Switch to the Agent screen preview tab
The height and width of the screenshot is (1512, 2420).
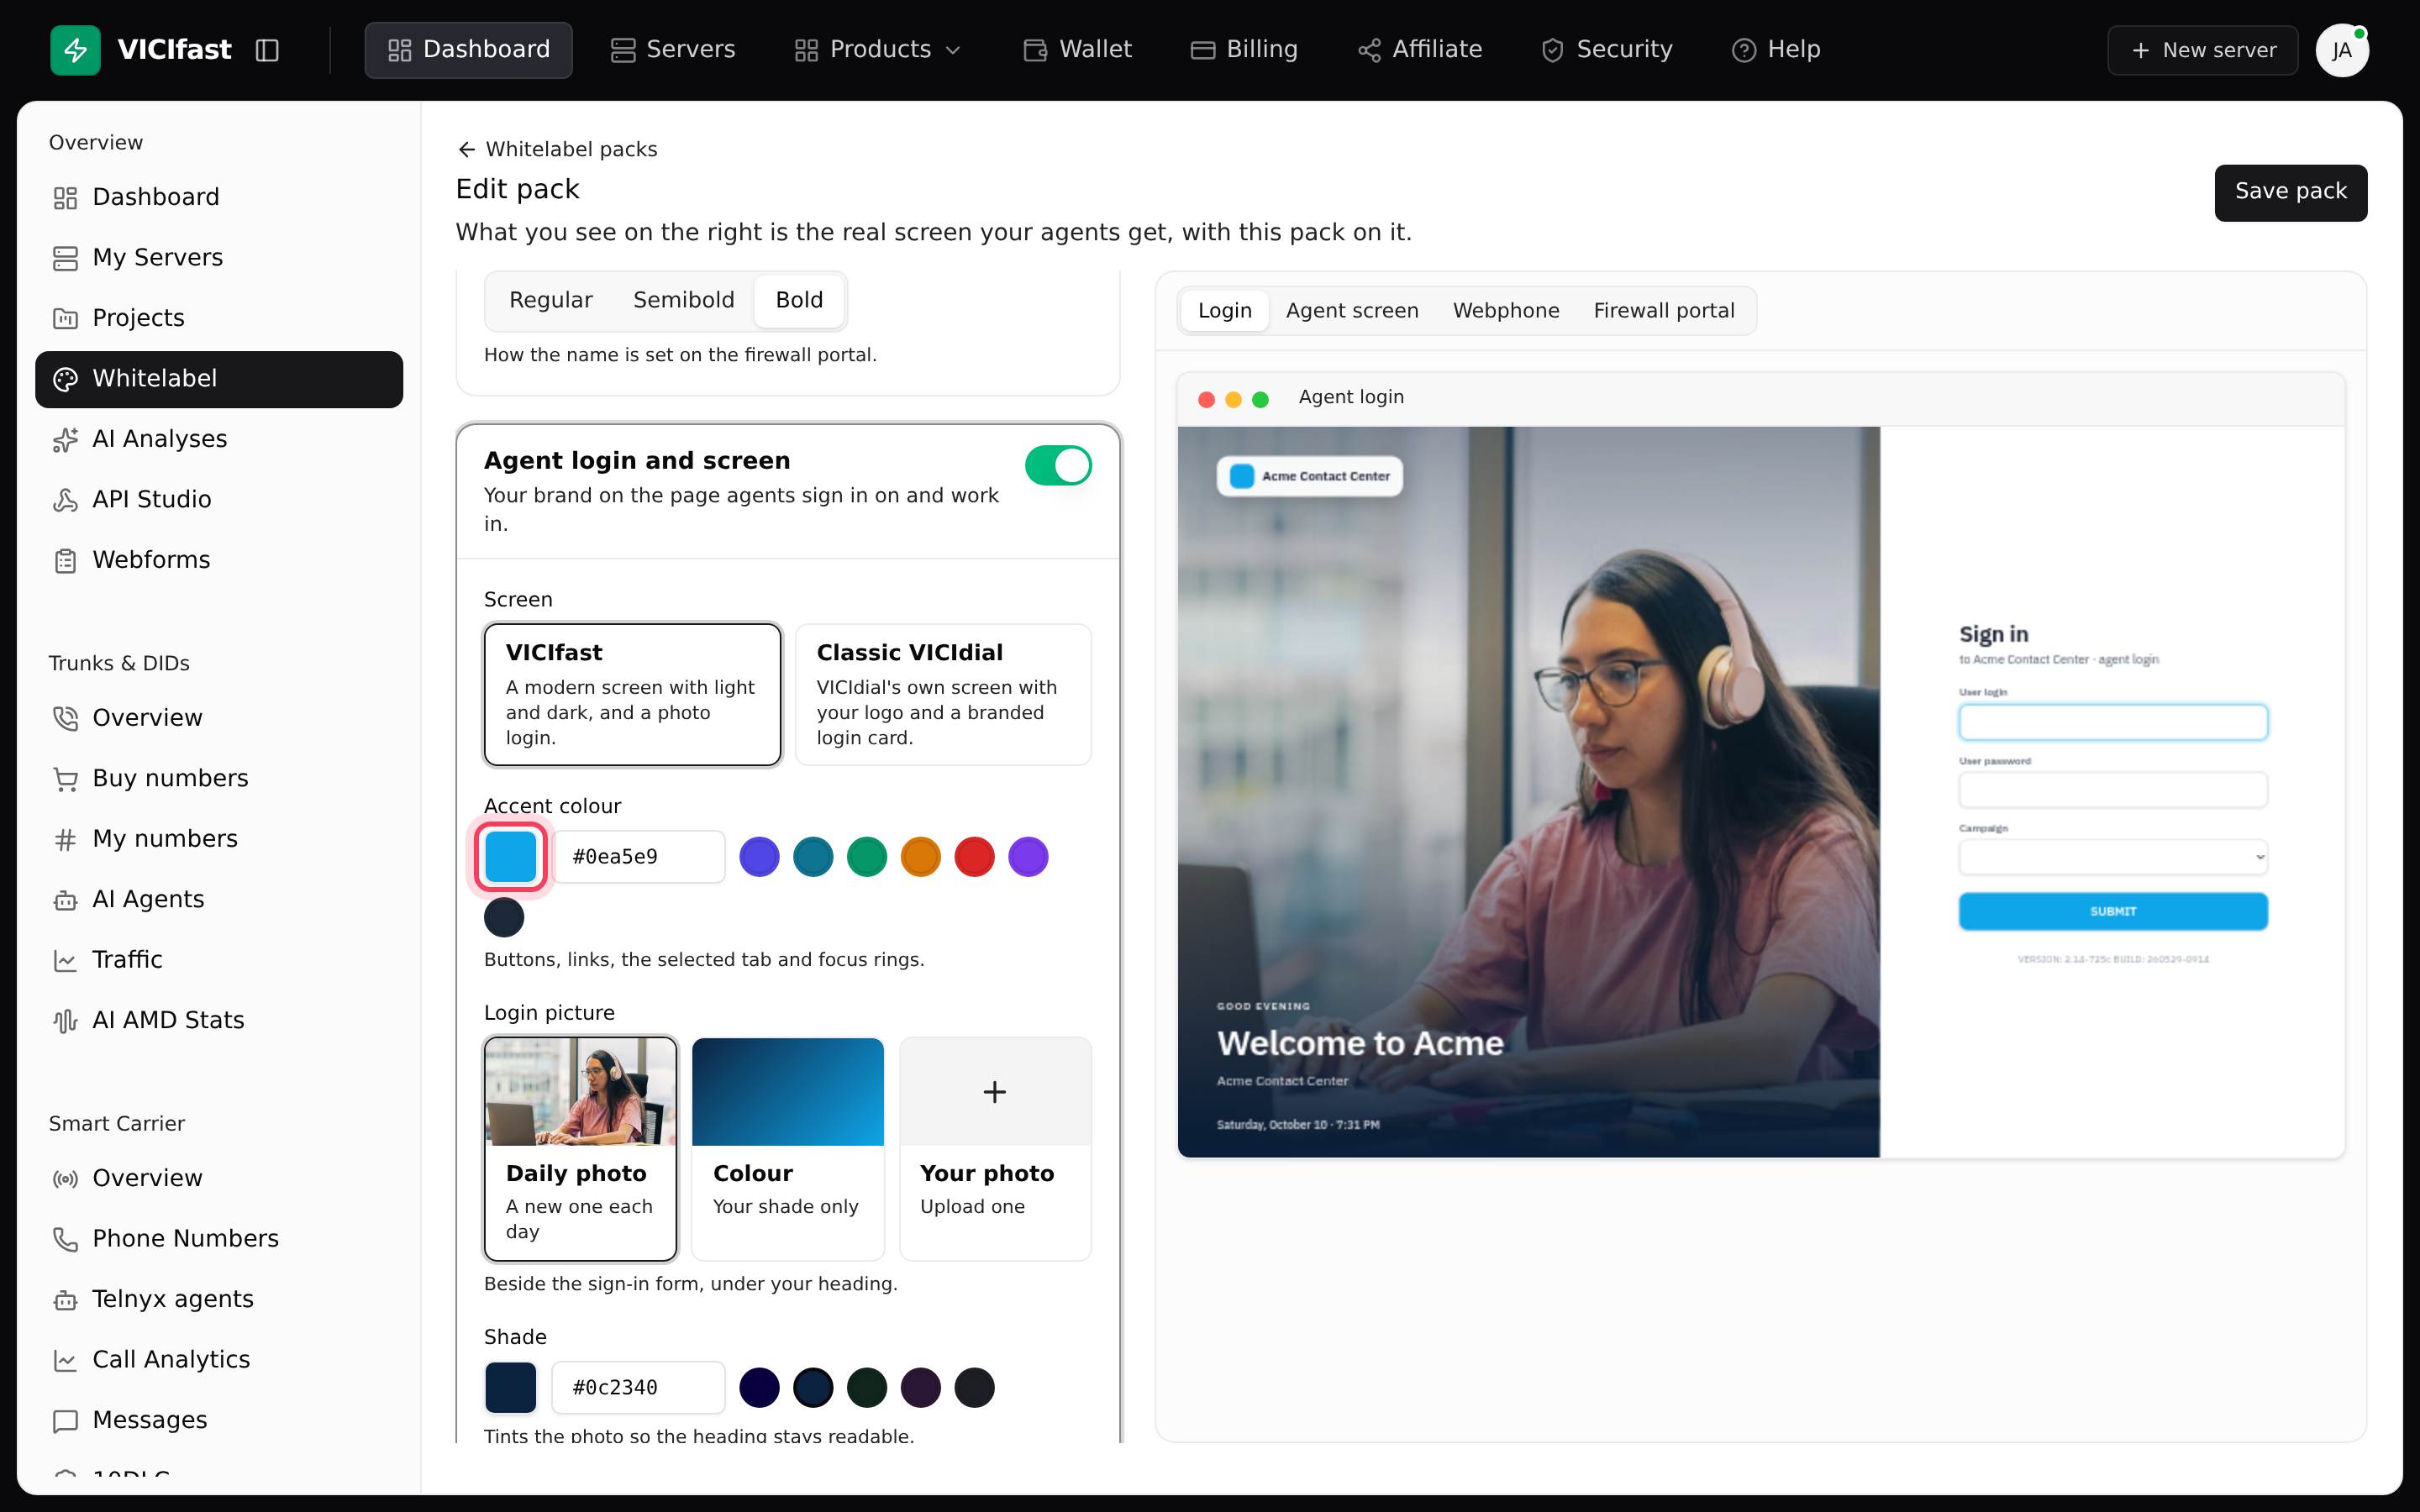[1352, 311]
